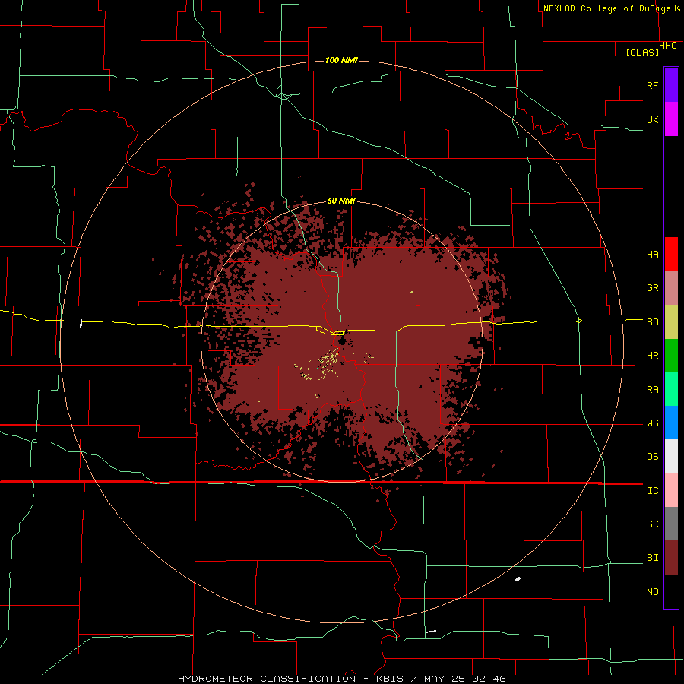684x684 pixels.
Task: Click the IC legend label
Action: click(x=652, y=491)
